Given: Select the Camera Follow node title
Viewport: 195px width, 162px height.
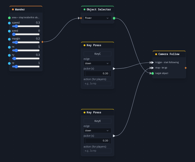Looking at the screenshot, I should (169, 54).
